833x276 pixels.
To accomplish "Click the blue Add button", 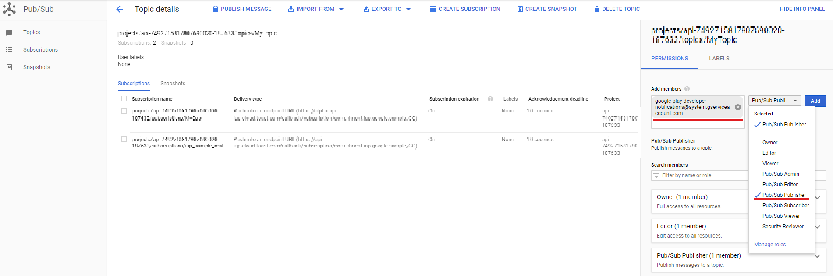I will tap(815, 101).
